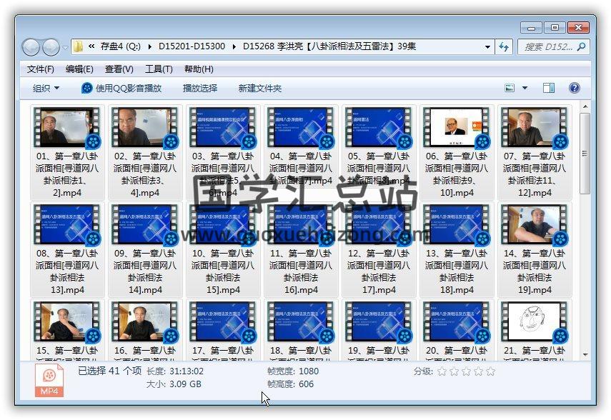Click the MP4 file icon in details pane
The image size is (611, 420).
pyautogui.click(x=49, y=380)
